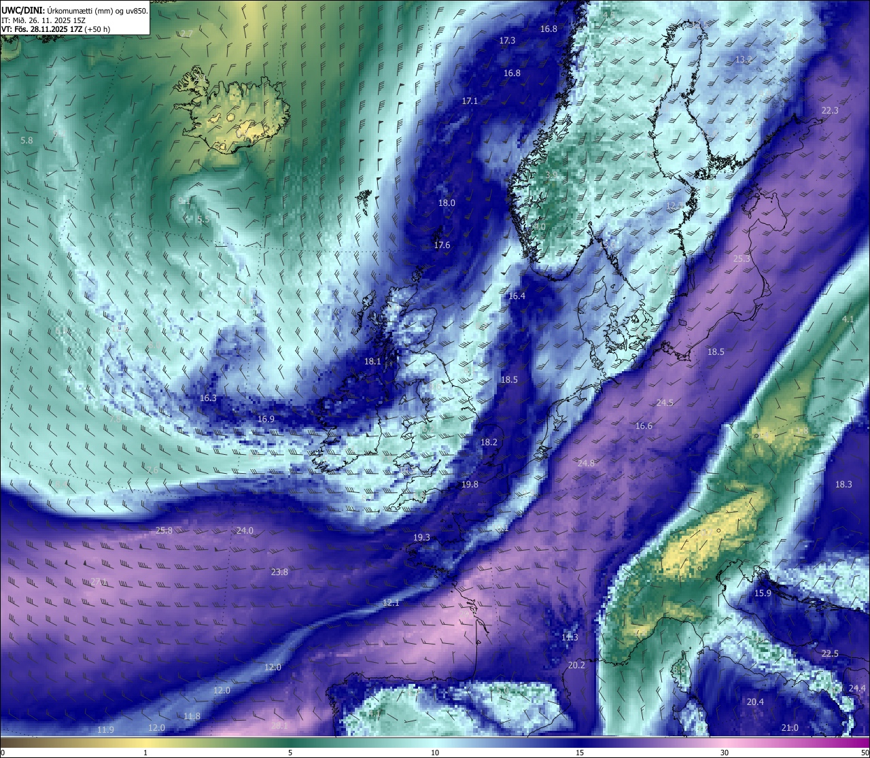The width and height of the screenshot is (870, 758).
Task: Click the 4.1 value at the right edge
Action: (848, 320)
